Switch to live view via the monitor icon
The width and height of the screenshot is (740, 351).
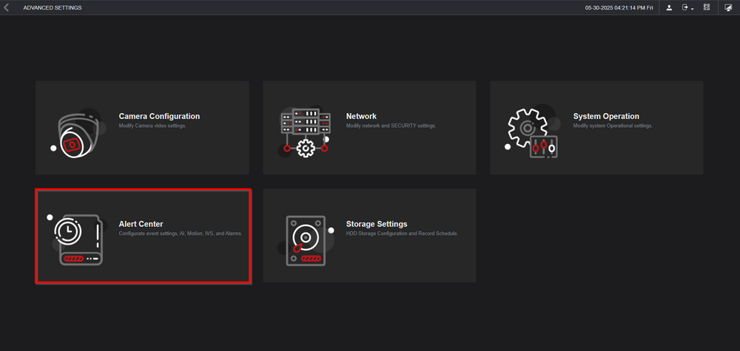click(728, 7)
